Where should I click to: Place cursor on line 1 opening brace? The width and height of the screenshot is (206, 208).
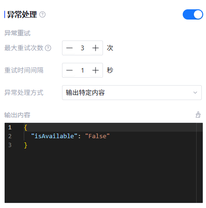click(26, 127)
